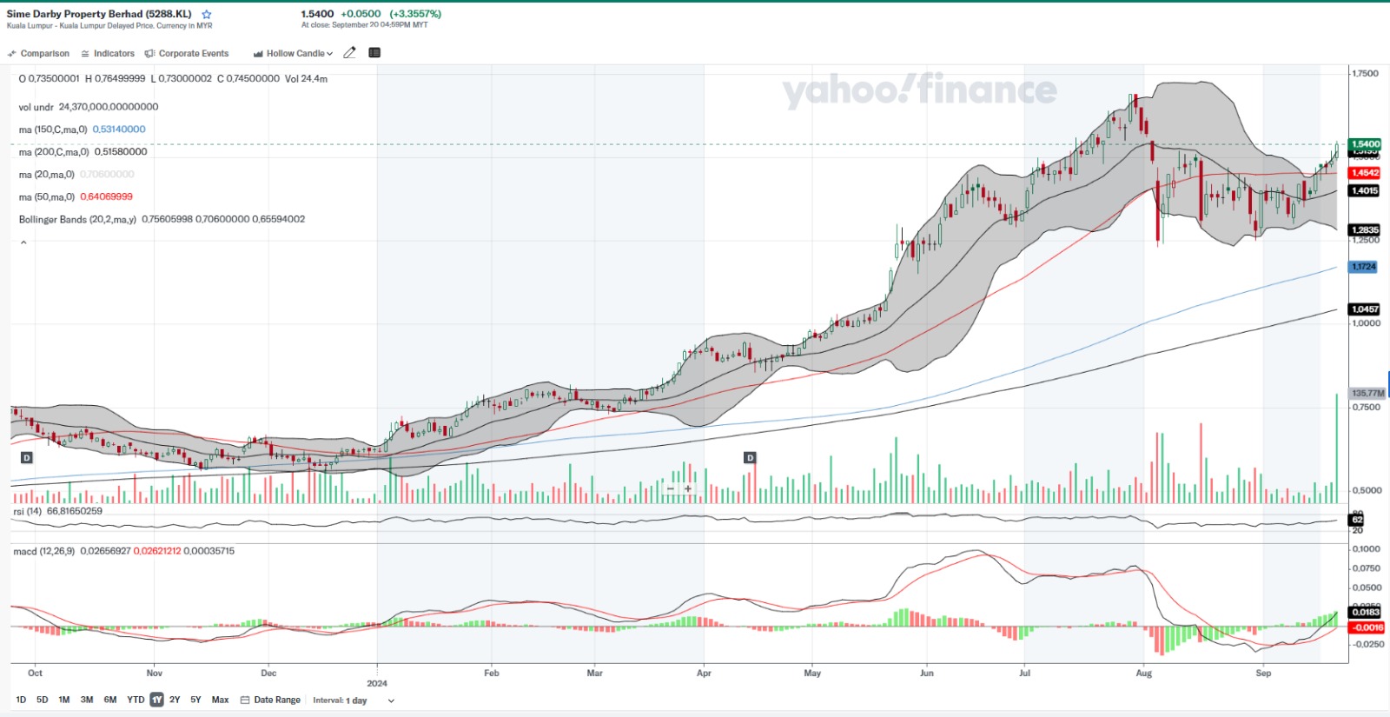Click the blue 1.1724 price axis tag
Viewport: 1390px width, 717px height.
tap(1364, 267)
